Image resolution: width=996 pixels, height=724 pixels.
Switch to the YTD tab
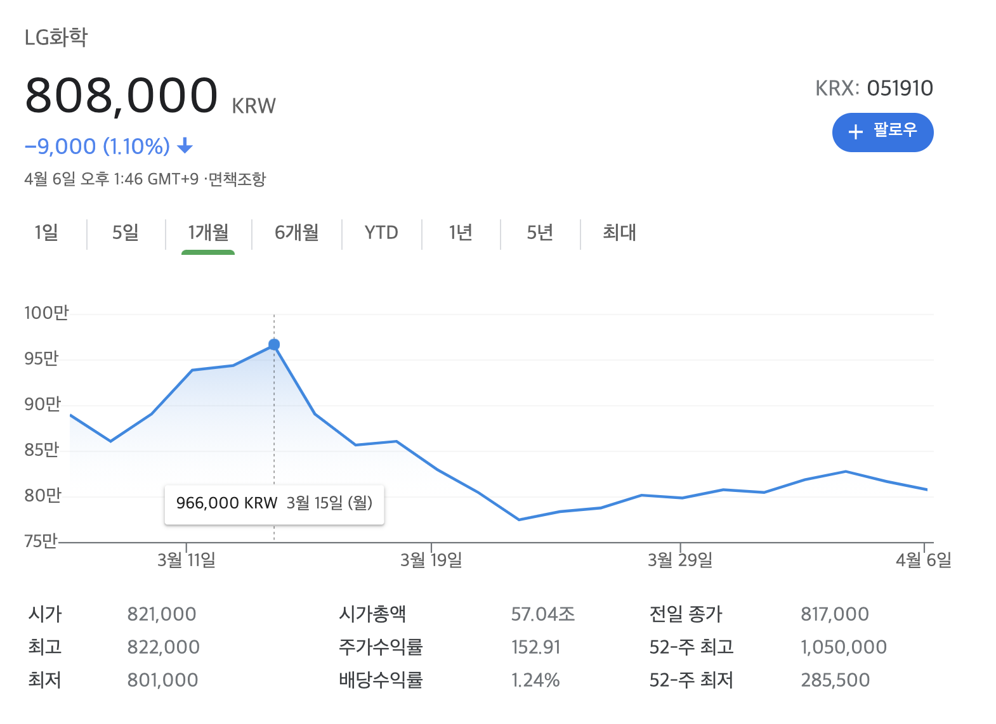381,233
